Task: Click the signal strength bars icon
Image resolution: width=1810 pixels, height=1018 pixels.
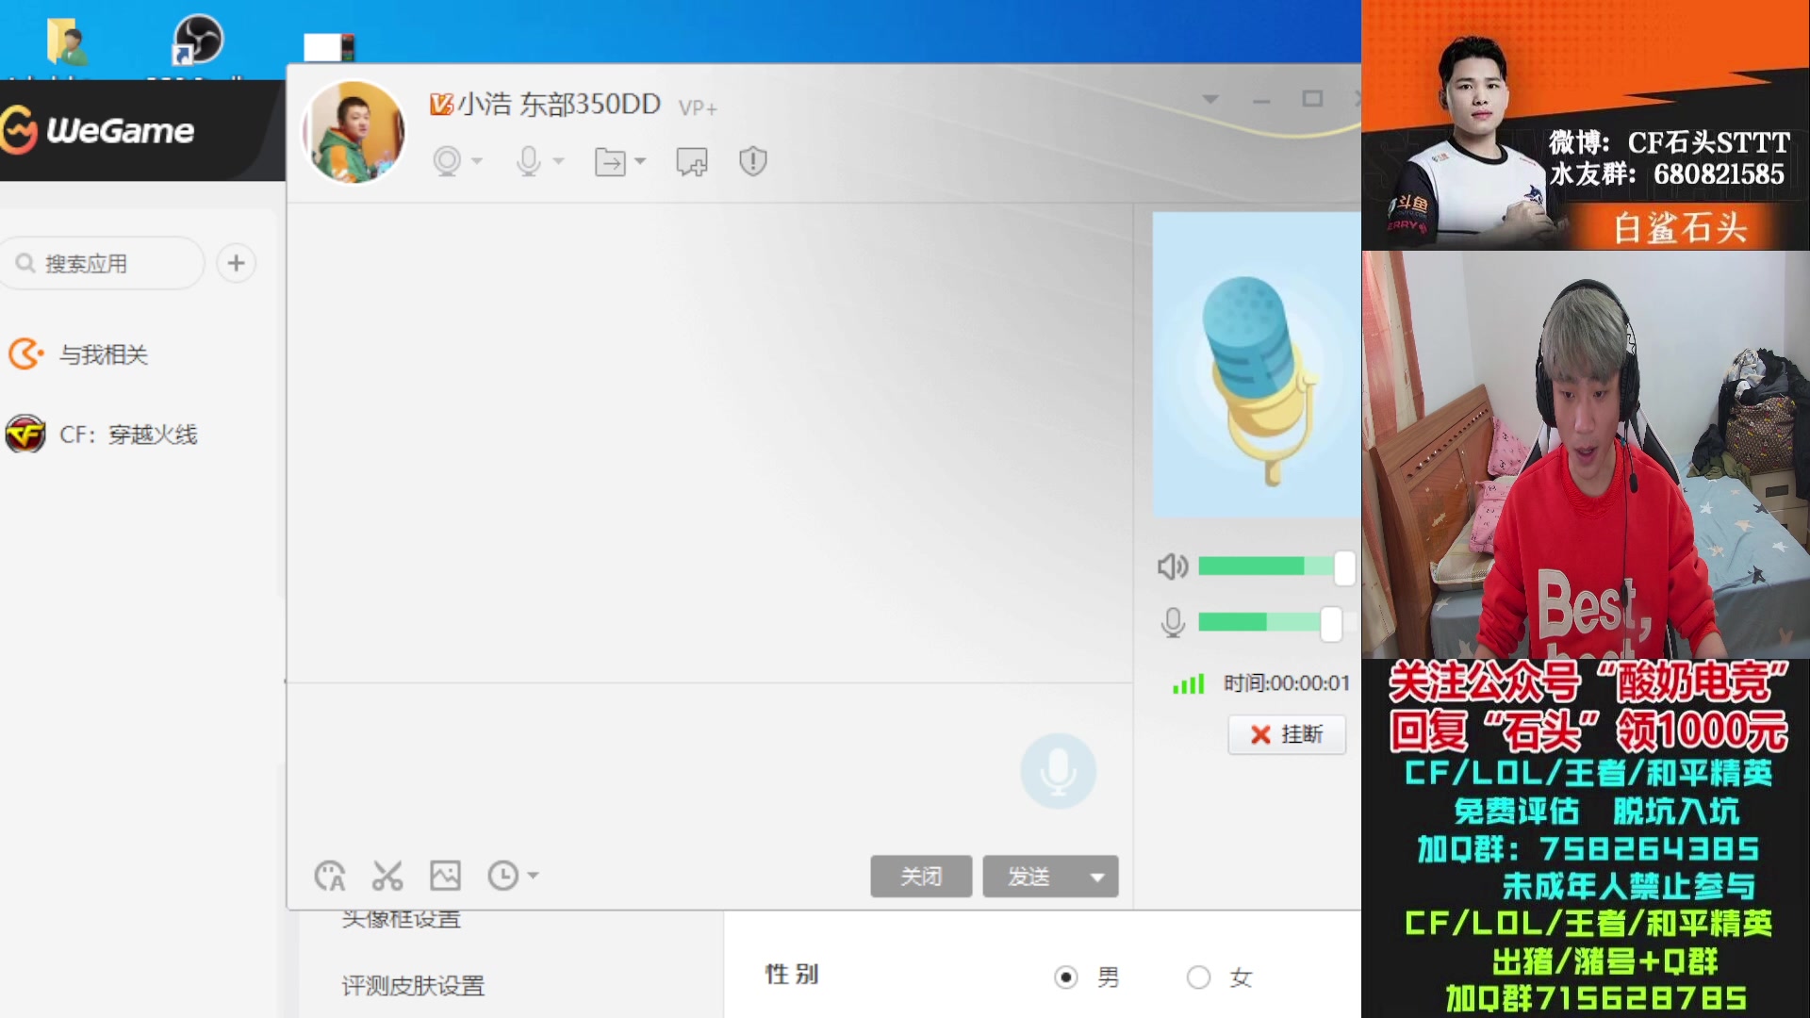Action: coord(1188,683)
